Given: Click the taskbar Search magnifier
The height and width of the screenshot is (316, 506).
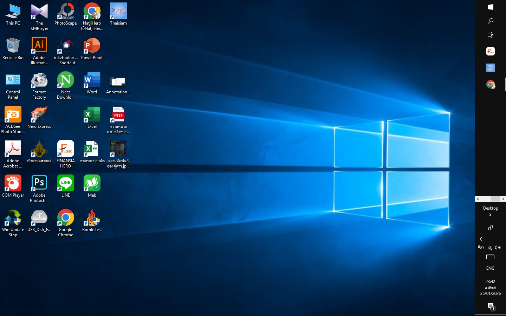Looking at the screenshot, I should click(x=491, y=21).
